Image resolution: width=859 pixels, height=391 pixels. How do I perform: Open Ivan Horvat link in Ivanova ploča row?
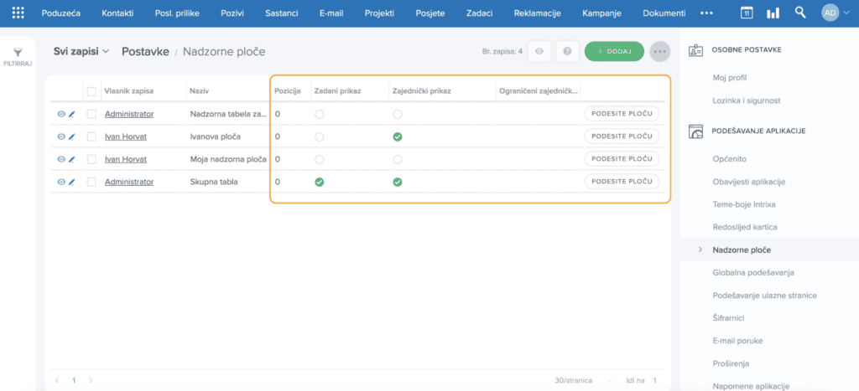pyautogui.click(x=126, y=136)
